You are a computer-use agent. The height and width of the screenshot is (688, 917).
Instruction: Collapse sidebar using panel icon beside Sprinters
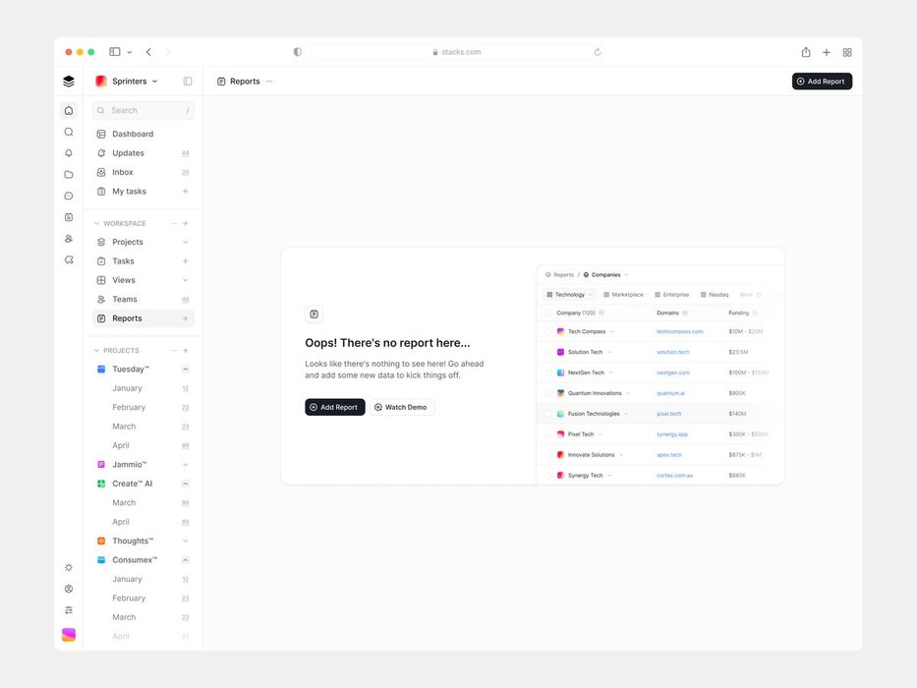click(x=188, y=82)
